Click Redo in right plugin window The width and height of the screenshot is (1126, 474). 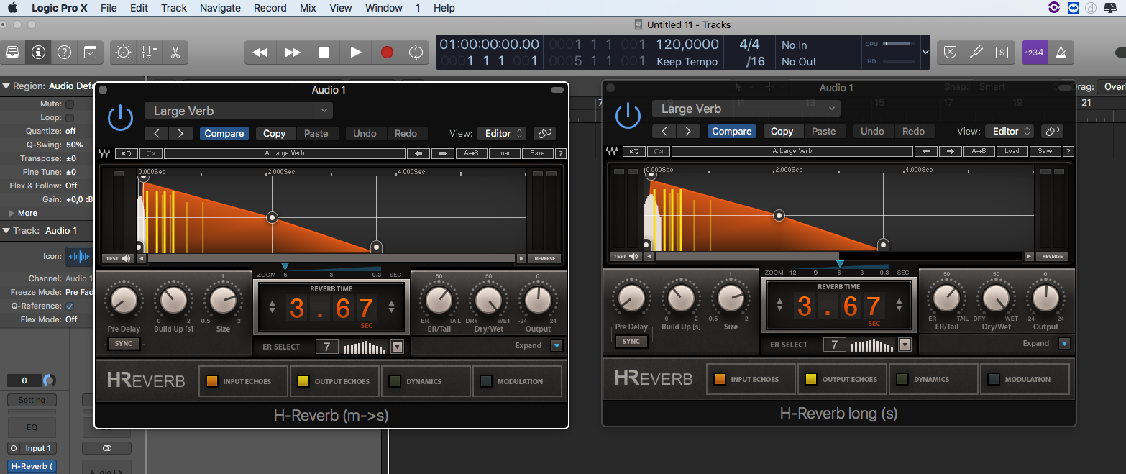click(913, 131)
